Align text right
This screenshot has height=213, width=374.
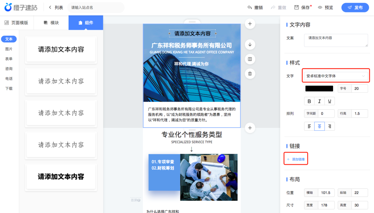click(330, 126)
